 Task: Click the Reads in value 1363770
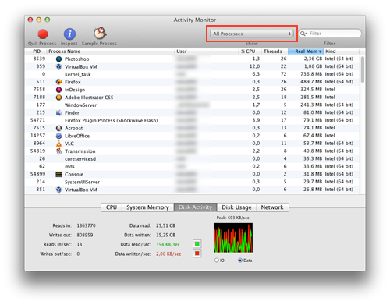point(86,225)
